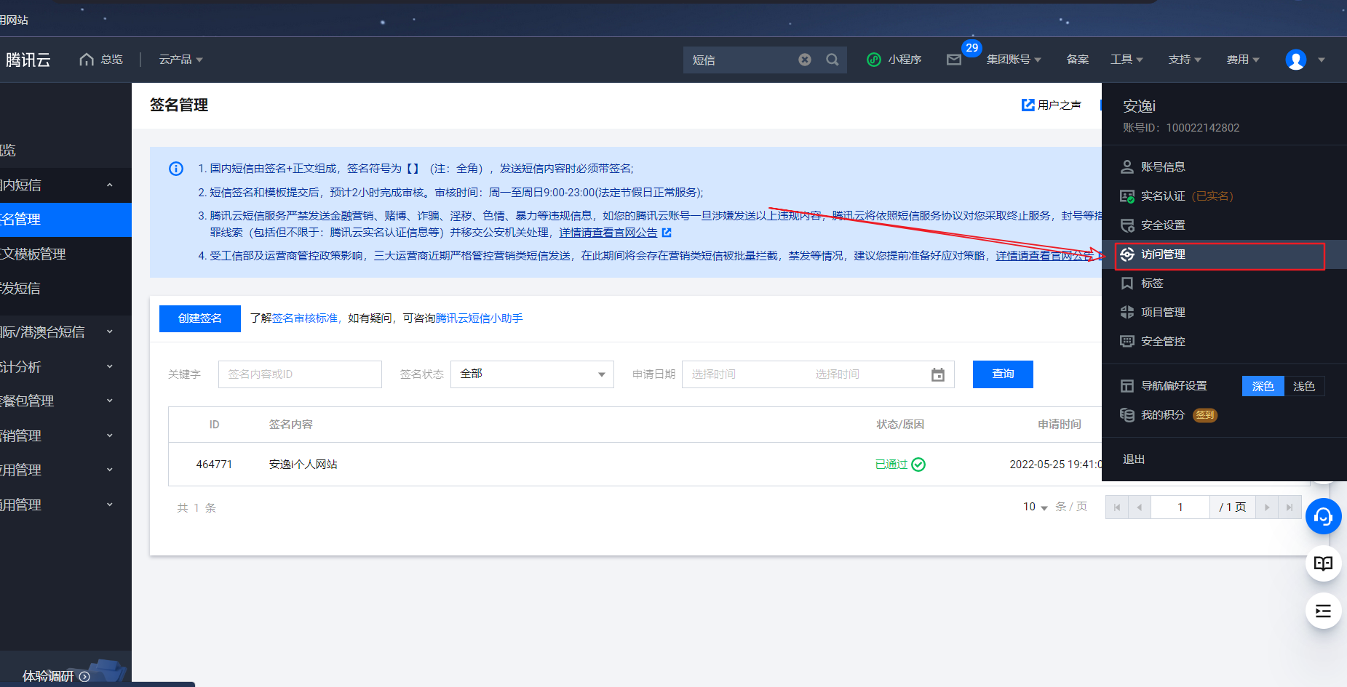Expand the avatar dropdown arrow

pos(1322,60)
